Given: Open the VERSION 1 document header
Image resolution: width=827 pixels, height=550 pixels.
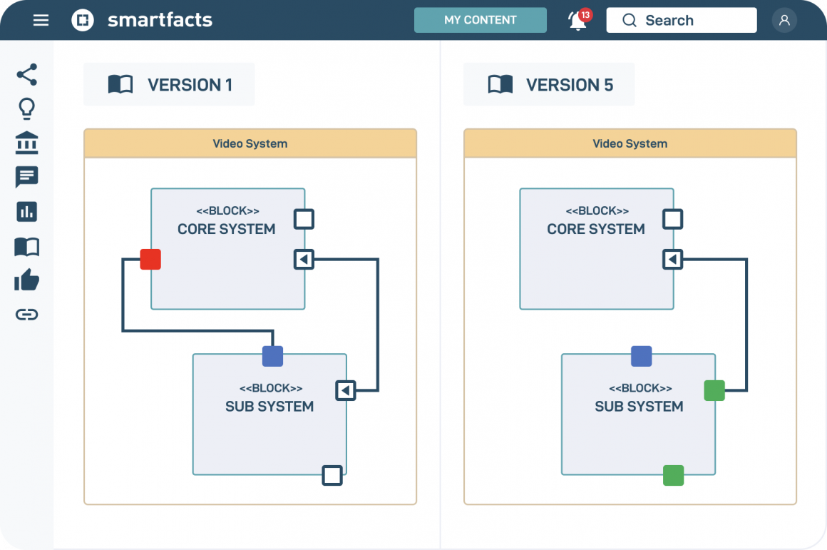Looking at the screenshot, I should (x=169, y=83).
